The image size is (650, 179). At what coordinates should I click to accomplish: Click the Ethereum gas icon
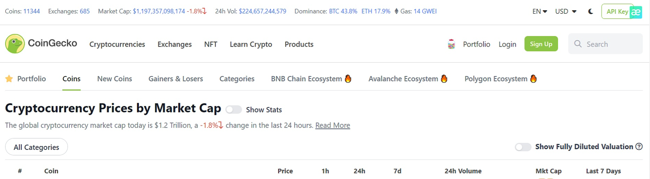[396, 11]
